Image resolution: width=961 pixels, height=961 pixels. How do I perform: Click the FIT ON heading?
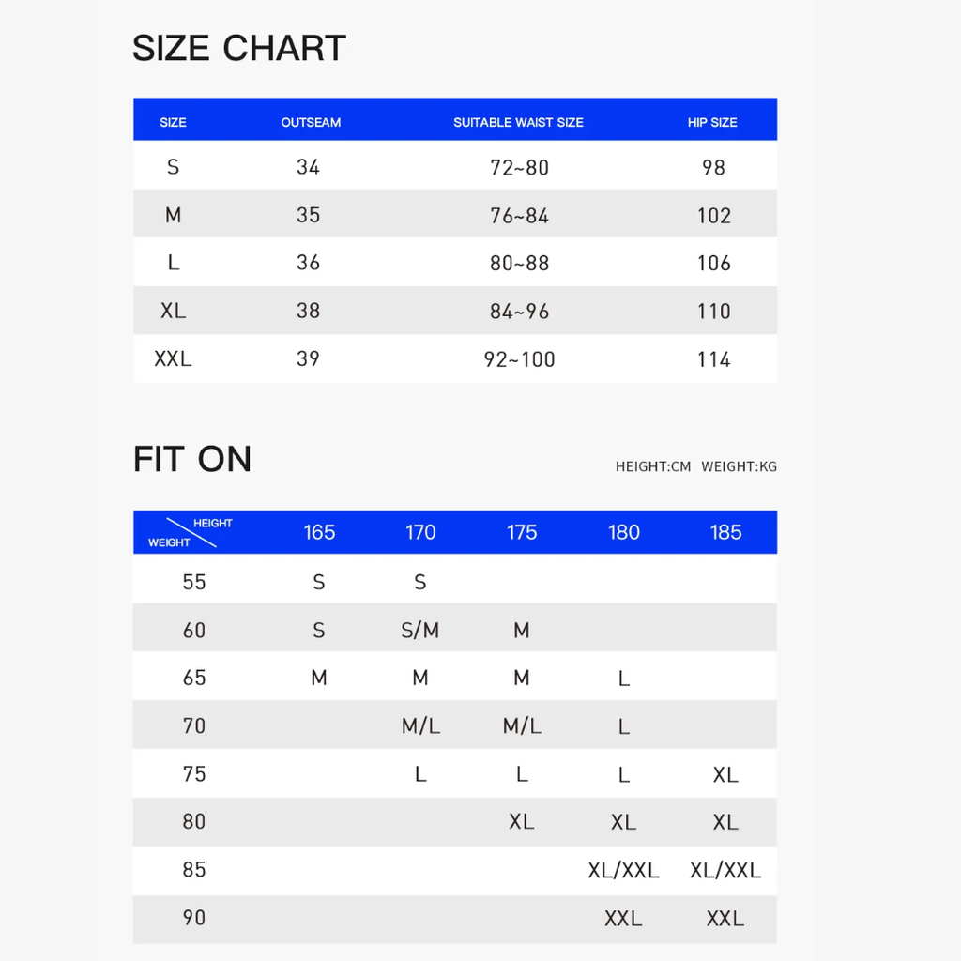[192, 459]
